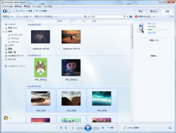Viewport: 176px width, 133px height.
Task: Adjust the volume slider
Action: point(112,128)
